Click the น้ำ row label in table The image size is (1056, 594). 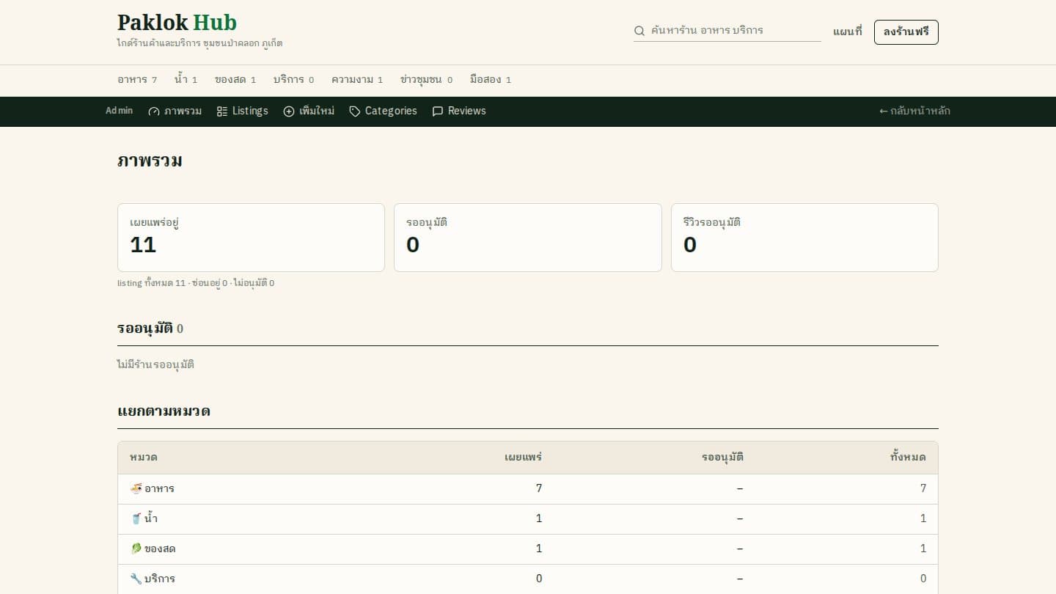pyautogui.click(x=150, y=518)
